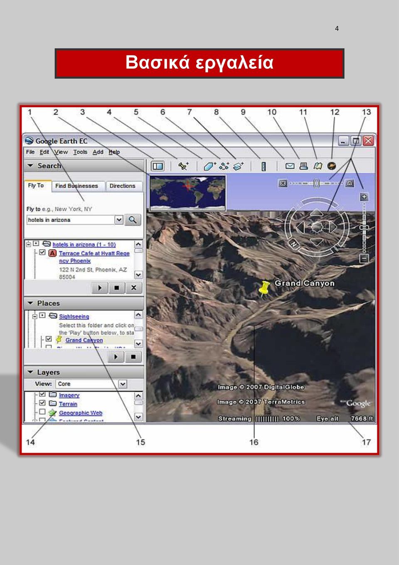This screenshot has width=399, height=565.
Task: Play the Places tour
Action: pos(116,357)
